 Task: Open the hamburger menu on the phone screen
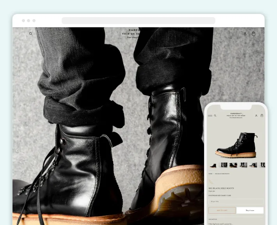coord(210,116)
